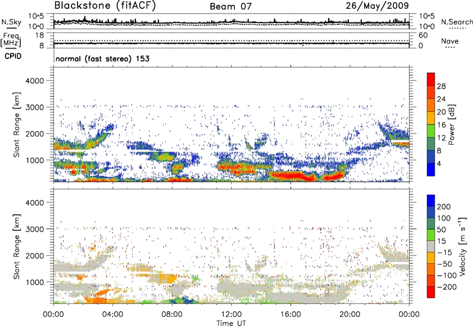Click the 'Beam 07' header label
The image size is (473, 327).
pos(231,6)
